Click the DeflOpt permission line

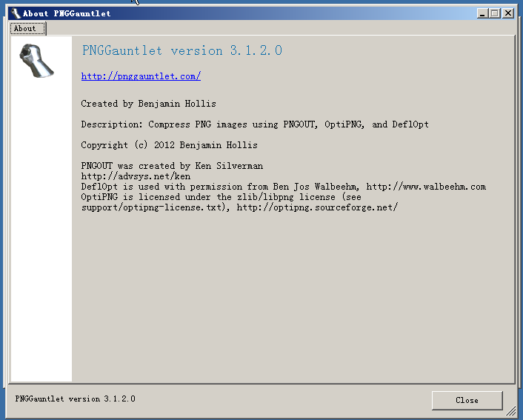(284, 187)
